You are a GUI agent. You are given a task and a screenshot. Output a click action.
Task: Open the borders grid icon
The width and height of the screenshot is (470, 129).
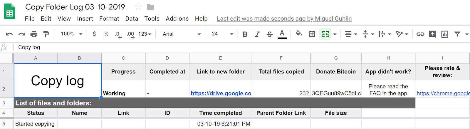click(312, 34)
